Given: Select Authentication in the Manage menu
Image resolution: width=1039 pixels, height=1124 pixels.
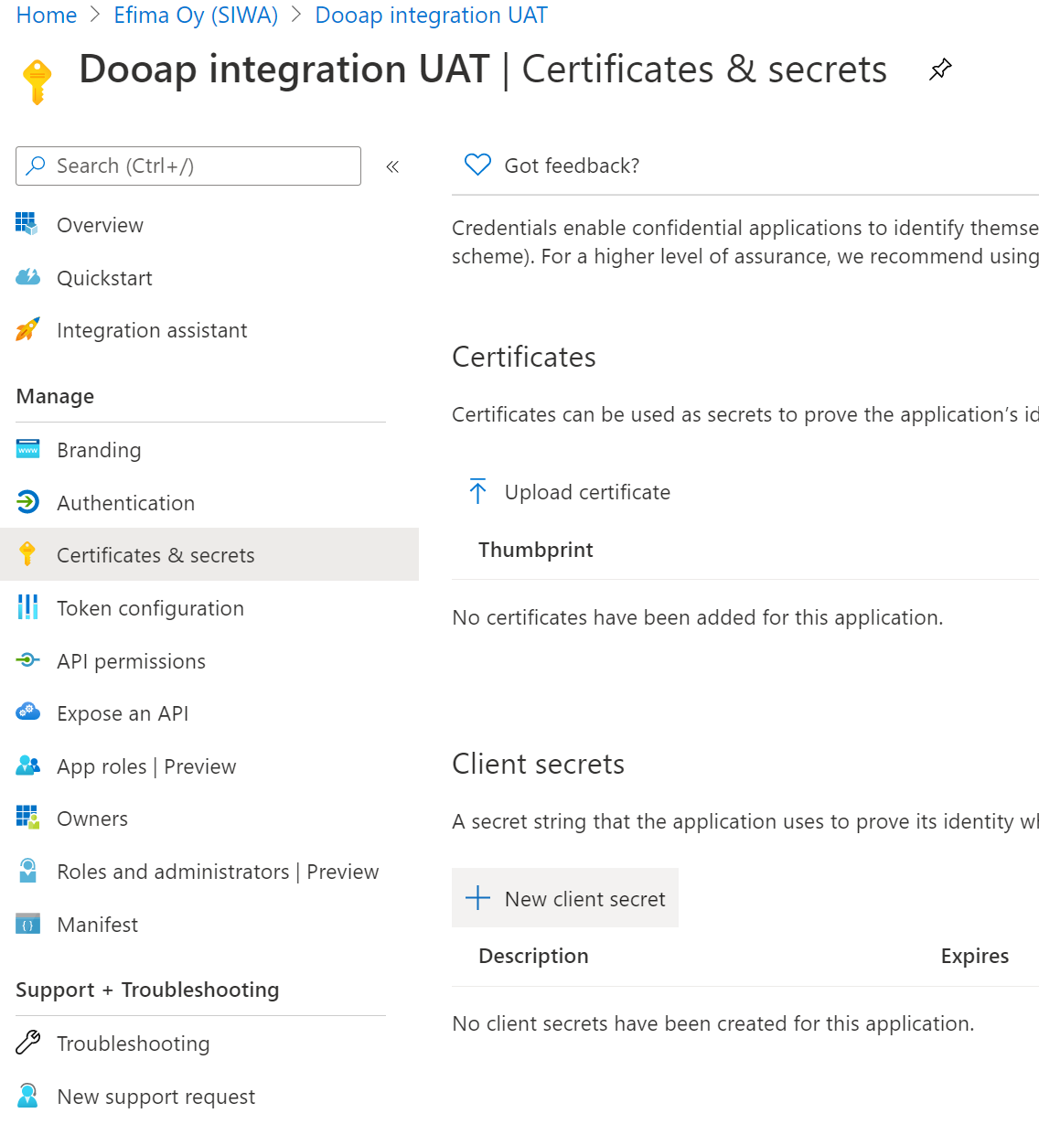Looking at the screenshot, I should 209,503.
